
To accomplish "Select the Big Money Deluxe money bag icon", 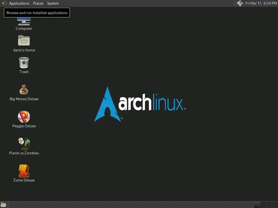I will (x=24, y=90).
